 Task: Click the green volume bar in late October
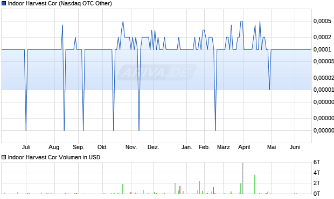[x=123, y=189]
